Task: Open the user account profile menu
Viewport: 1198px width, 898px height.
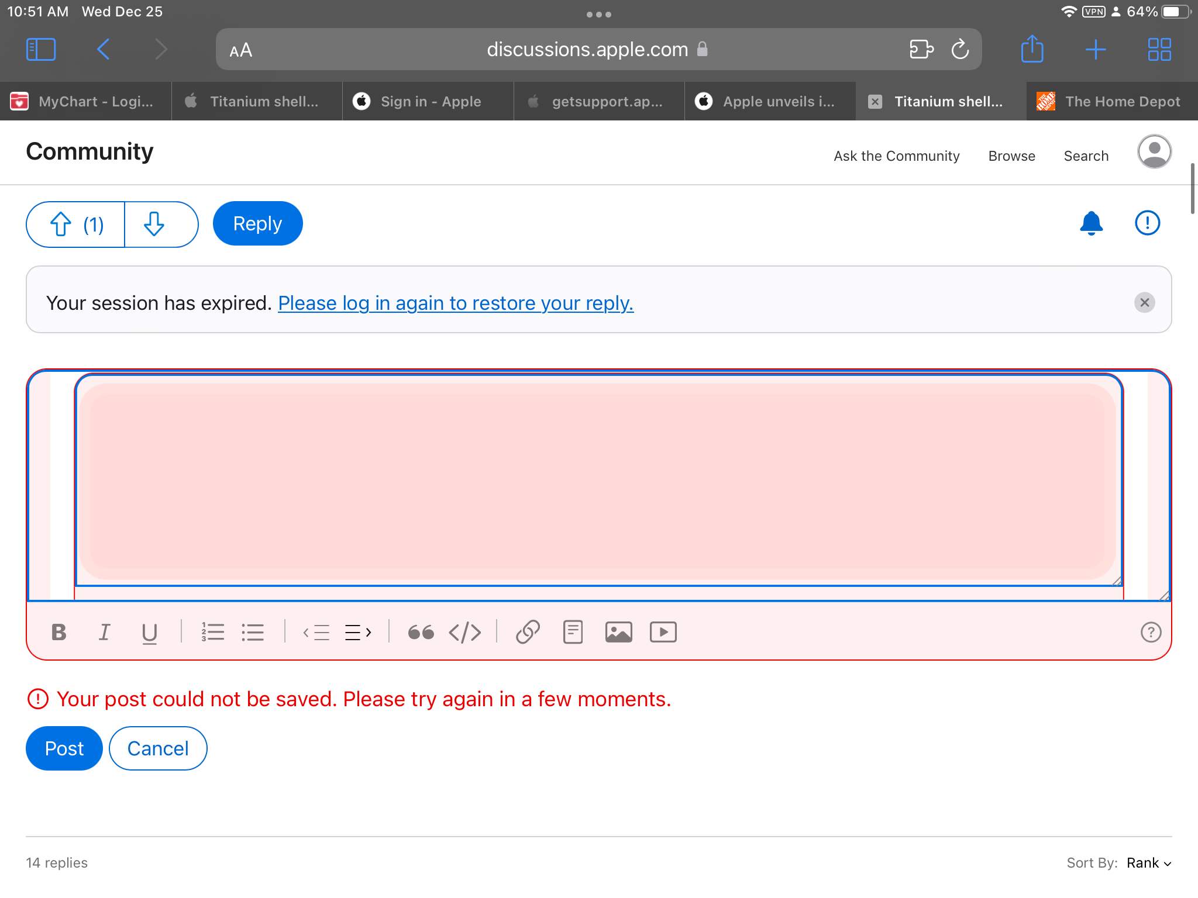Action: coord(1154,152)
